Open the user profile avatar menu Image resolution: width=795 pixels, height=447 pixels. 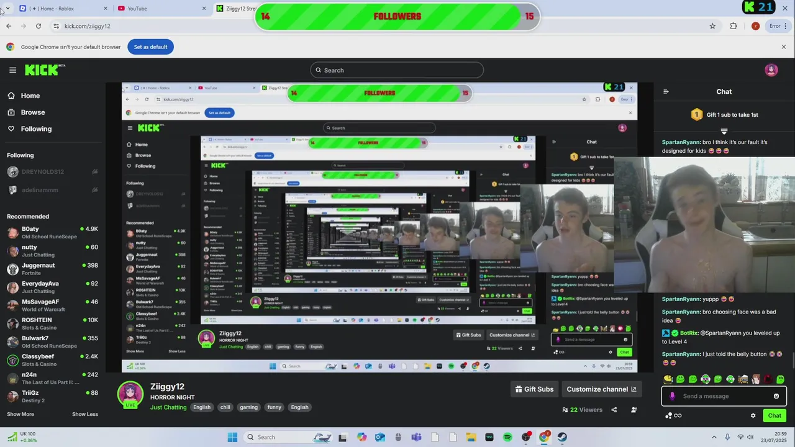click(x=771, y=70)
